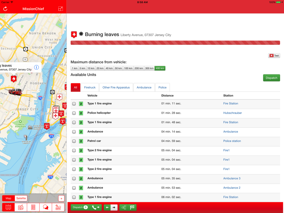Set maximum distance to 50 km
Image resolution: width=284 pixels, height=213 pixels.
[118, 68]
